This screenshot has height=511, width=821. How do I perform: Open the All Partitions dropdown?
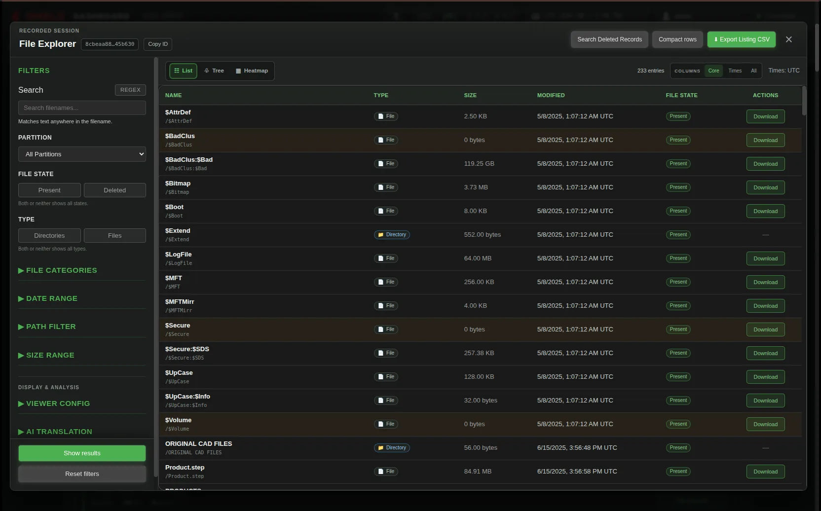pyautogui.click(x=82, y=154)
